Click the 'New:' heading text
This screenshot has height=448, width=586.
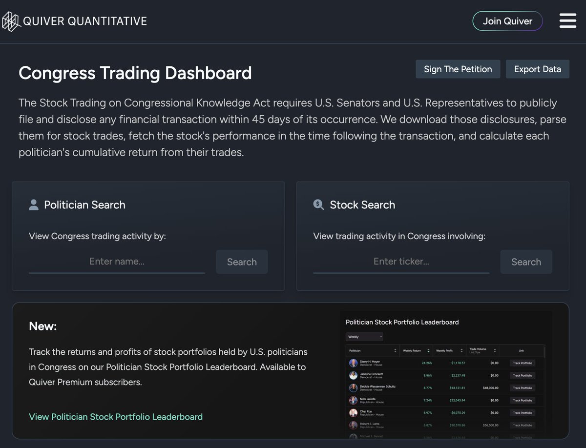(43, 326)
